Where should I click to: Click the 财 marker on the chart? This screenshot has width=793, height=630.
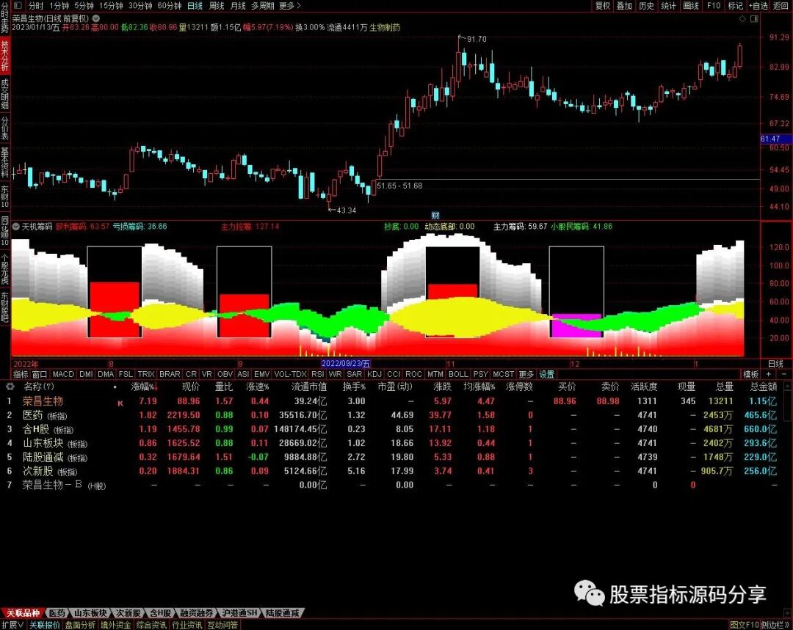[435, 215]
